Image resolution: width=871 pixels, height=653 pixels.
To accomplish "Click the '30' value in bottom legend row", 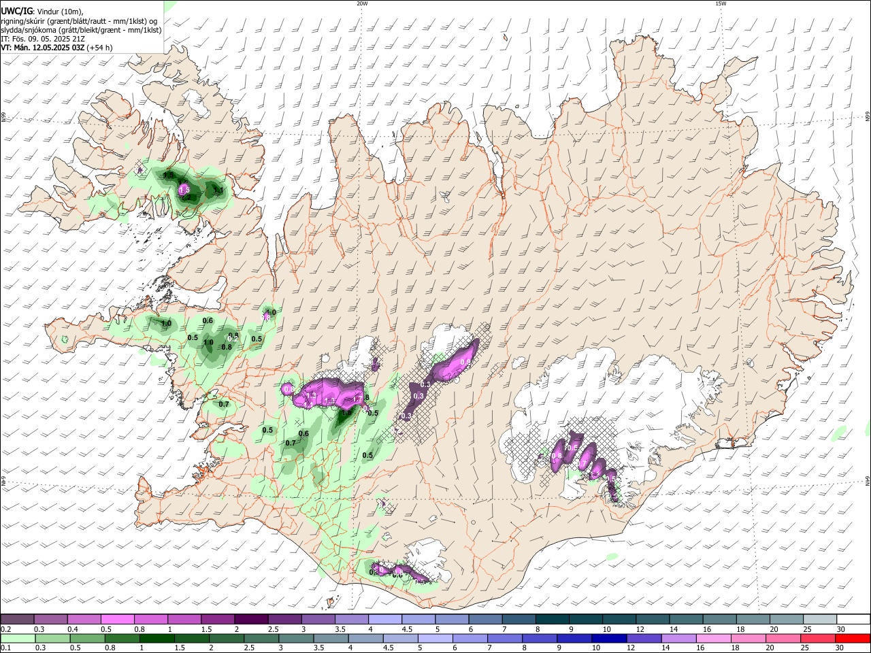I will click(840, 648).
